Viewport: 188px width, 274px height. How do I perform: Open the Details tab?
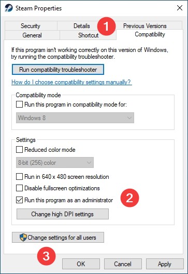[81, 26]
